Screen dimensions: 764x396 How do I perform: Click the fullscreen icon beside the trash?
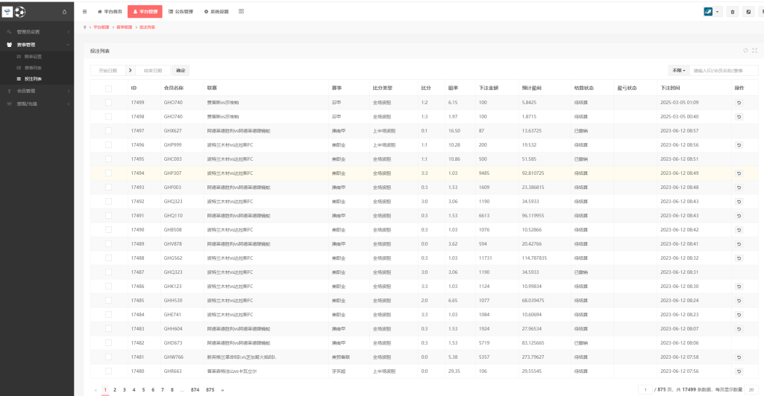coord(748,12)
